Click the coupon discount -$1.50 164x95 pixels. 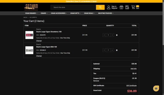coord(134,78)
